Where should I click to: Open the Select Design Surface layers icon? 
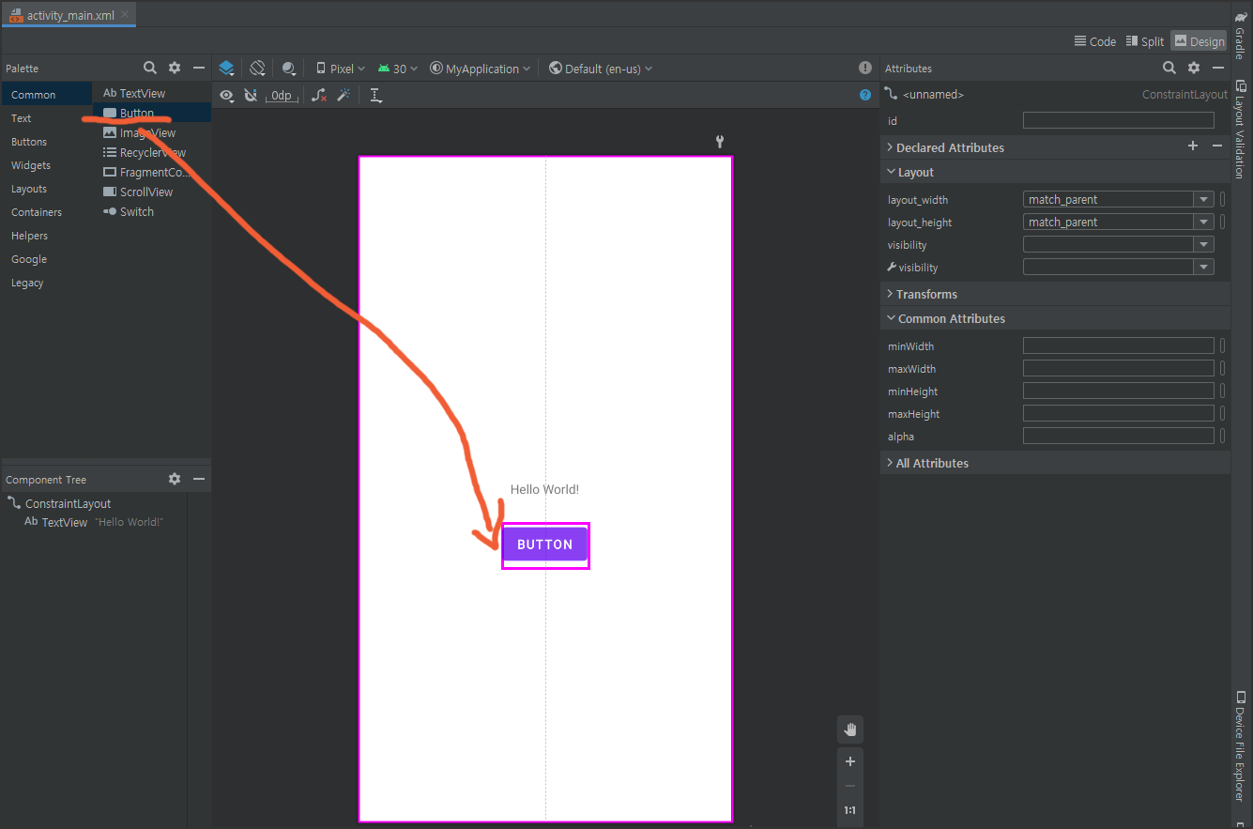(x=226, y=68)
